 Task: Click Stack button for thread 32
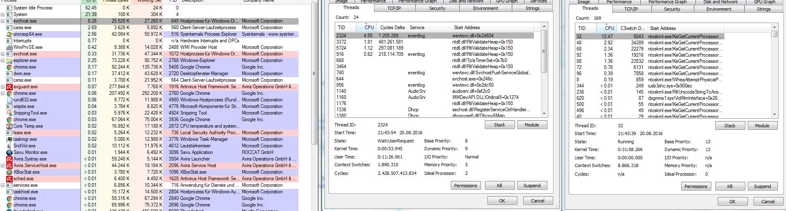tap(730, 126)
